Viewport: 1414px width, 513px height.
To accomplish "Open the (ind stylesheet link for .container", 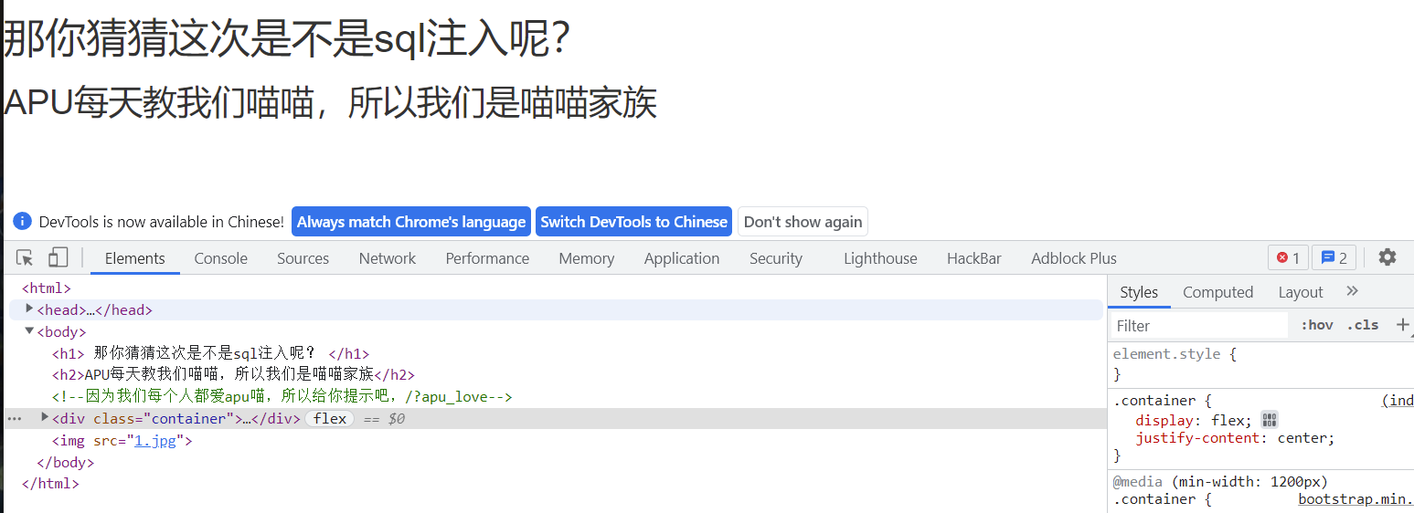I will pyautogui.click(x=1398, y=400).
